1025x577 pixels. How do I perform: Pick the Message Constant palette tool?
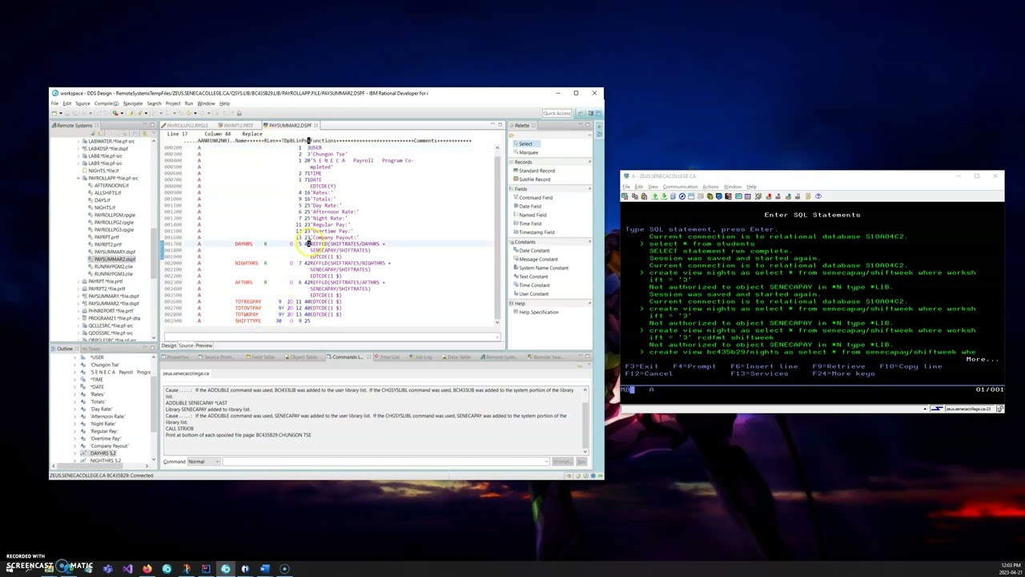[x=537, y=260]
